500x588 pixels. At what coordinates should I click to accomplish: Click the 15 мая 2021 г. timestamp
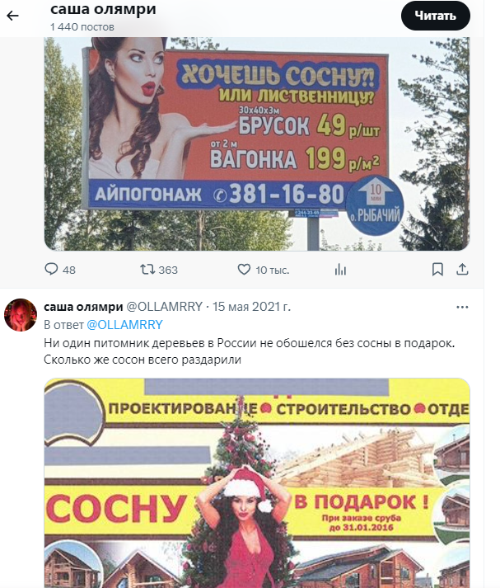pyautogui.click(x=252, y=307)
